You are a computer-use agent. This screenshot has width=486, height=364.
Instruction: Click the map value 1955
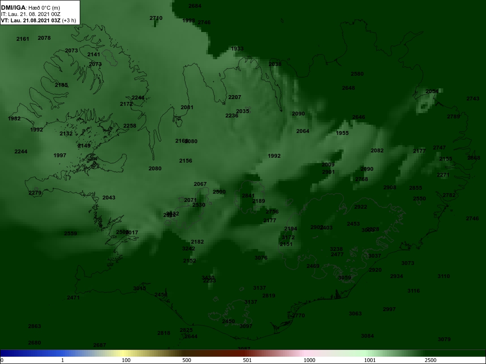[342, 133]
